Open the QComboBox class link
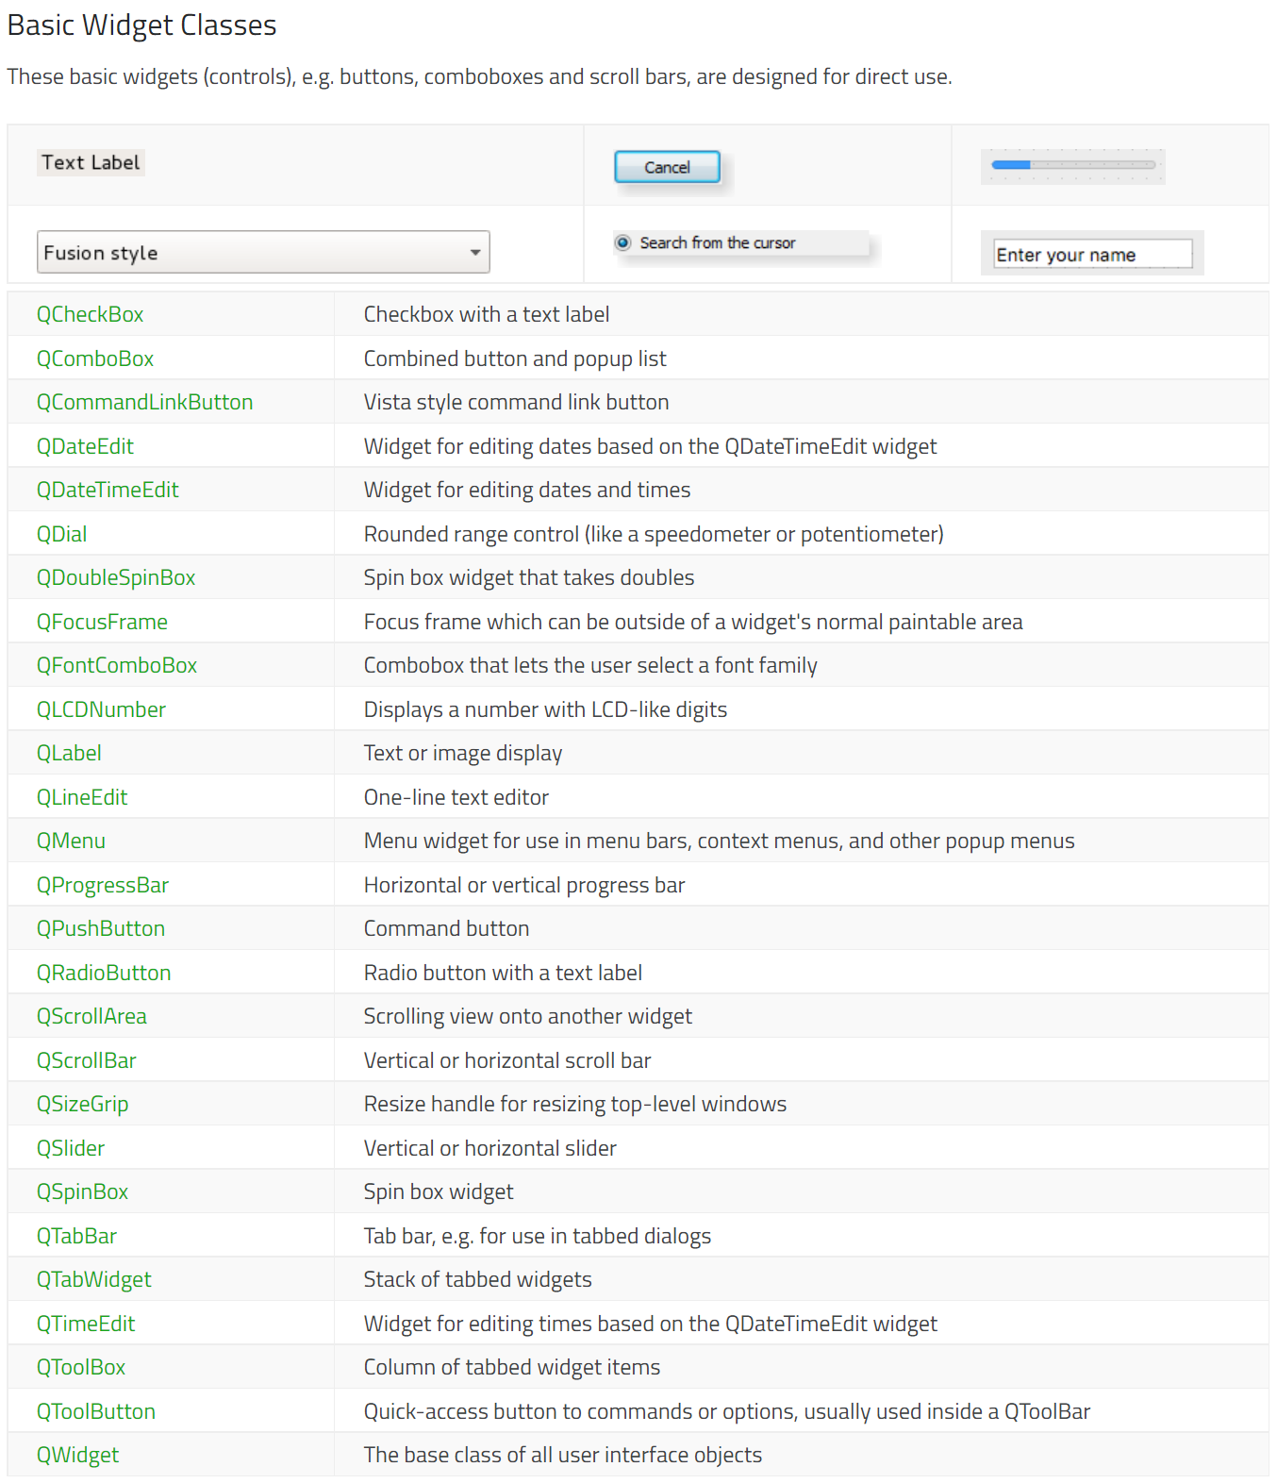 pos(94,358)
